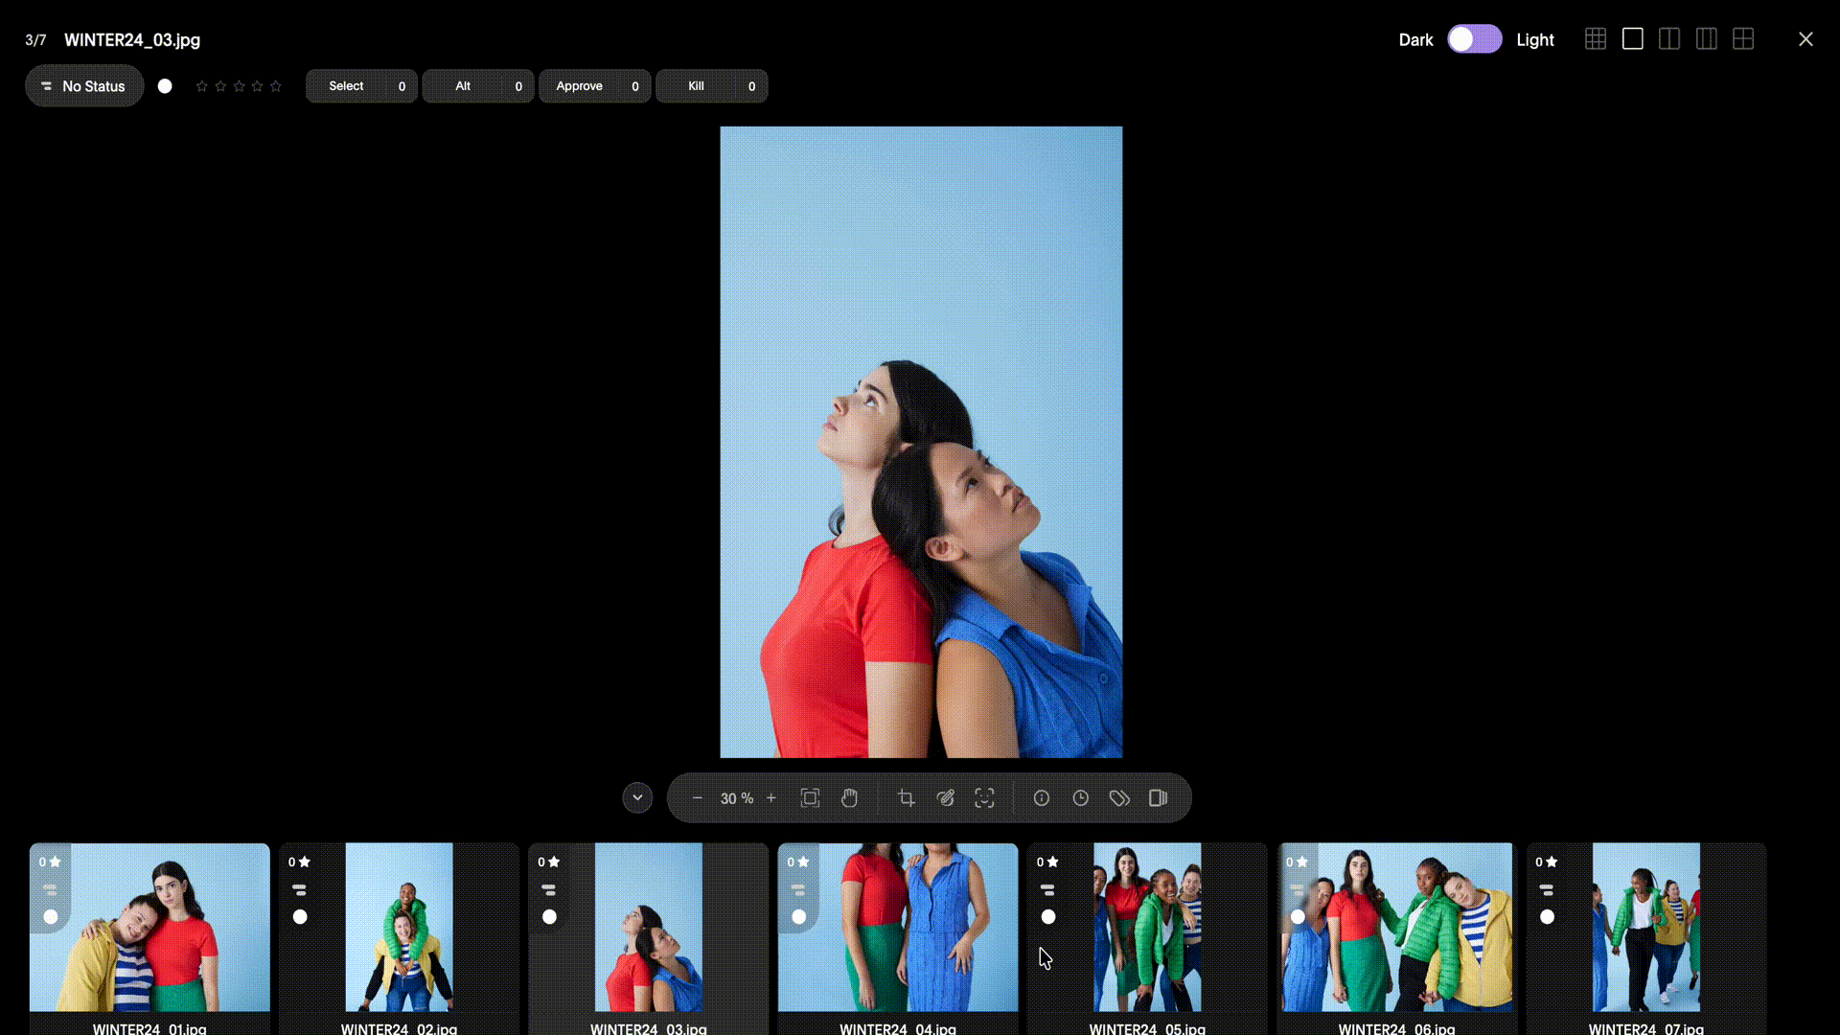The width and height of the screenshot is (1840, 1035).
Task: Click the color dot on WINTER24_07.jpg thumbnail
Action: (1547, 917)
